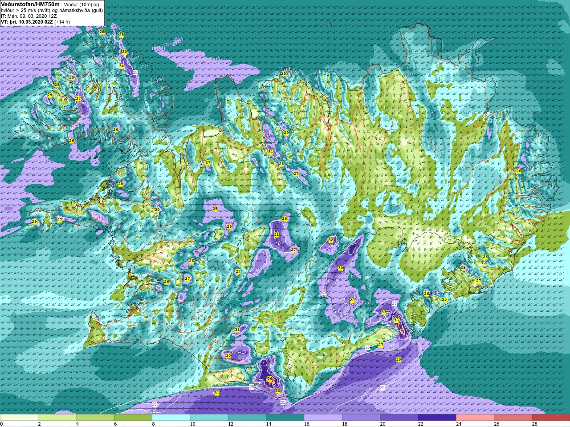
Task: Click the legend scale tick label 24
Action: click(459, 424)
